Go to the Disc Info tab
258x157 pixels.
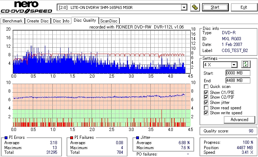tap(61, 21)
